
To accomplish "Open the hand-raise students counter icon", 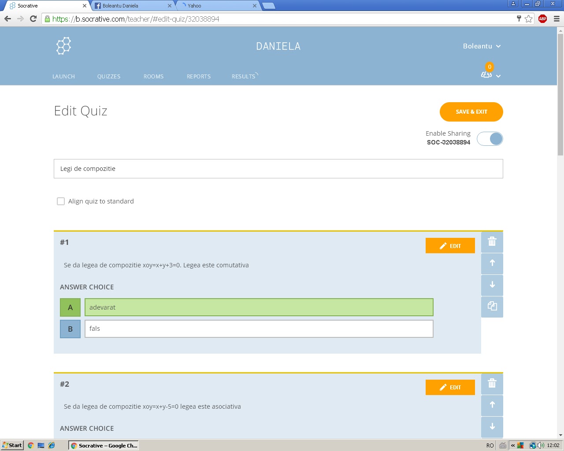I will 486,74.
